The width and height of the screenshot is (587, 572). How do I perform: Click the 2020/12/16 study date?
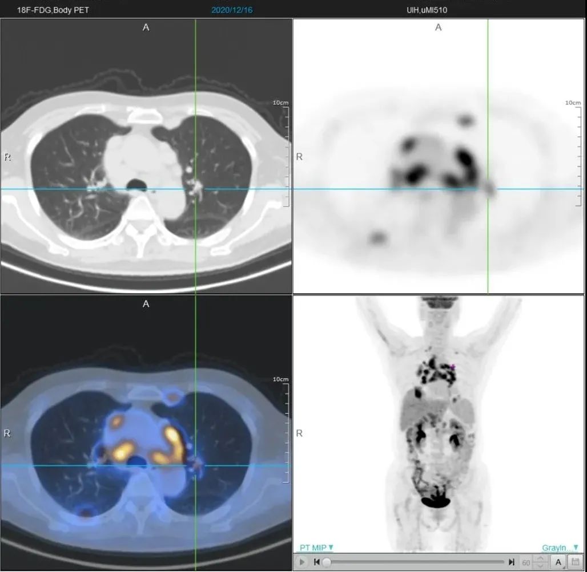click(x=232, y=10)
